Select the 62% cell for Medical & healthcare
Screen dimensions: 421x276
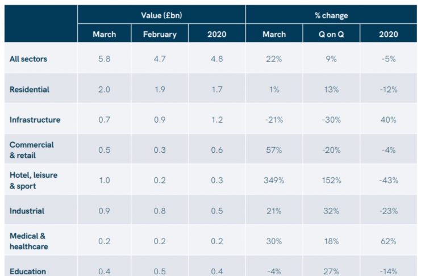pos(389,241)
